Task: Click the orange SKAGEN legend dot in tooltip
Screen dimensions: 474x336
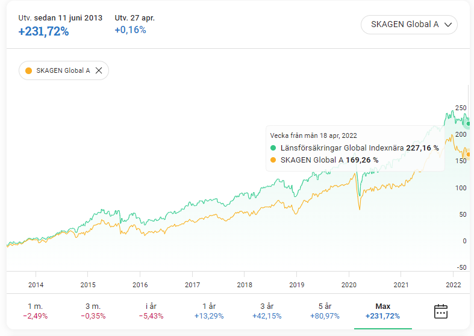Action: coord(273,160)
